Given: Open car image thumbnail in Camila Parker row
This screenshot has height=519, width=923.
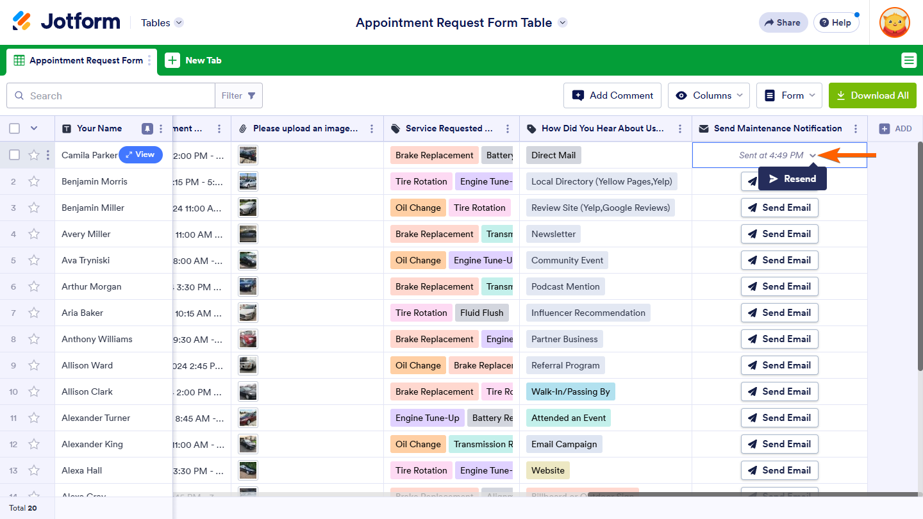Looking at the screenshot, I should point(247,155).
